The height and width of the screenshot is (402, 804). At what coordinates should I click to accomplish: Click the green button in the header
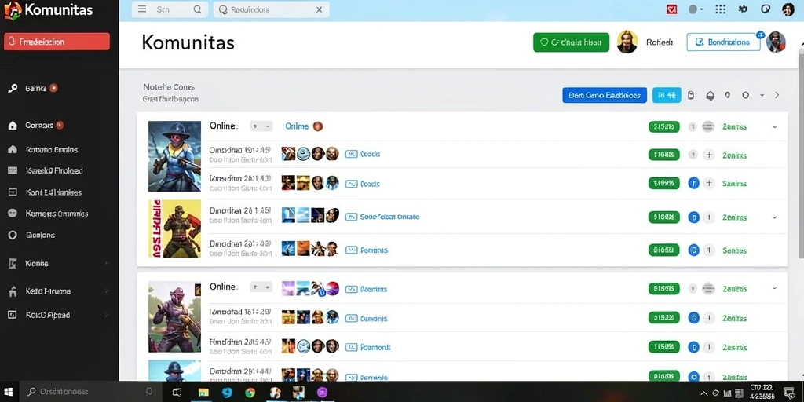572,42
